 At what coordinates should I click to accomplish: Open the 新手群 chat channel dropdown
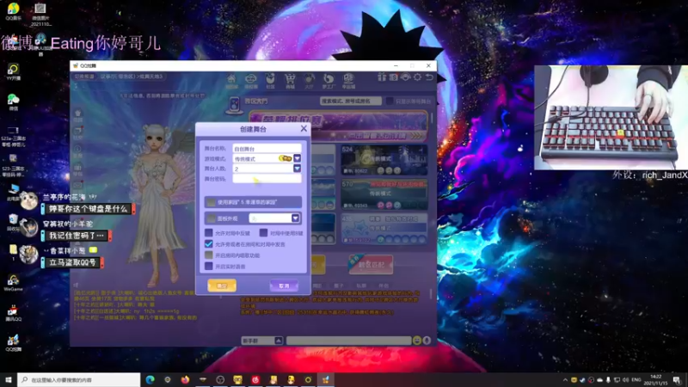(279, 341)
